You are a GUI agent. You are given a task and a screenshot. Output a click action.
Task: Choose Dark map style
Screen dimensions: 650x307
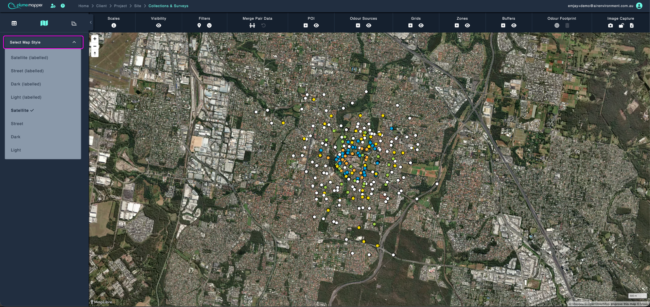point(43,137)
